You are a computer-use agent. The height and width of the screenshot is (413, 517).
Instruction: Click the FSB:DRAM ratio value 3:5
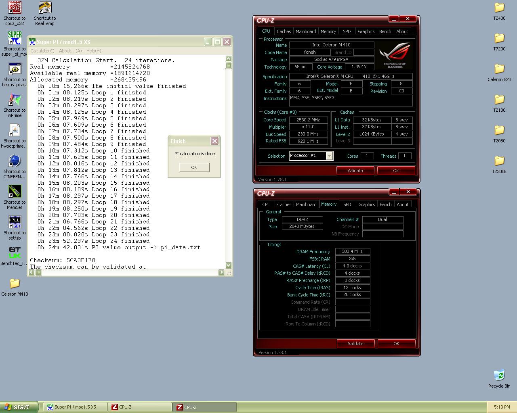[x=352, y=259]
